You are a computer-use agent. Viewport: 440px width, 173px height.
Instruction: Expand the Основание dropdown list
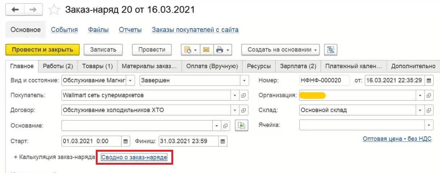pyautogui.click(x=217, y=126)
